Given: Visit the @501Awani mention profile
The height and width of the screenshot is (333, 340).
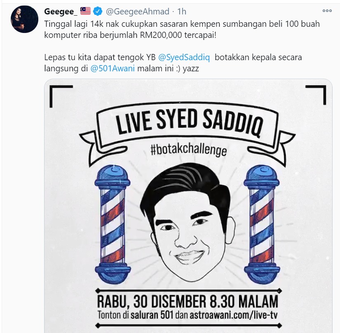Looking at the screenshot, I should pos(113,68).
